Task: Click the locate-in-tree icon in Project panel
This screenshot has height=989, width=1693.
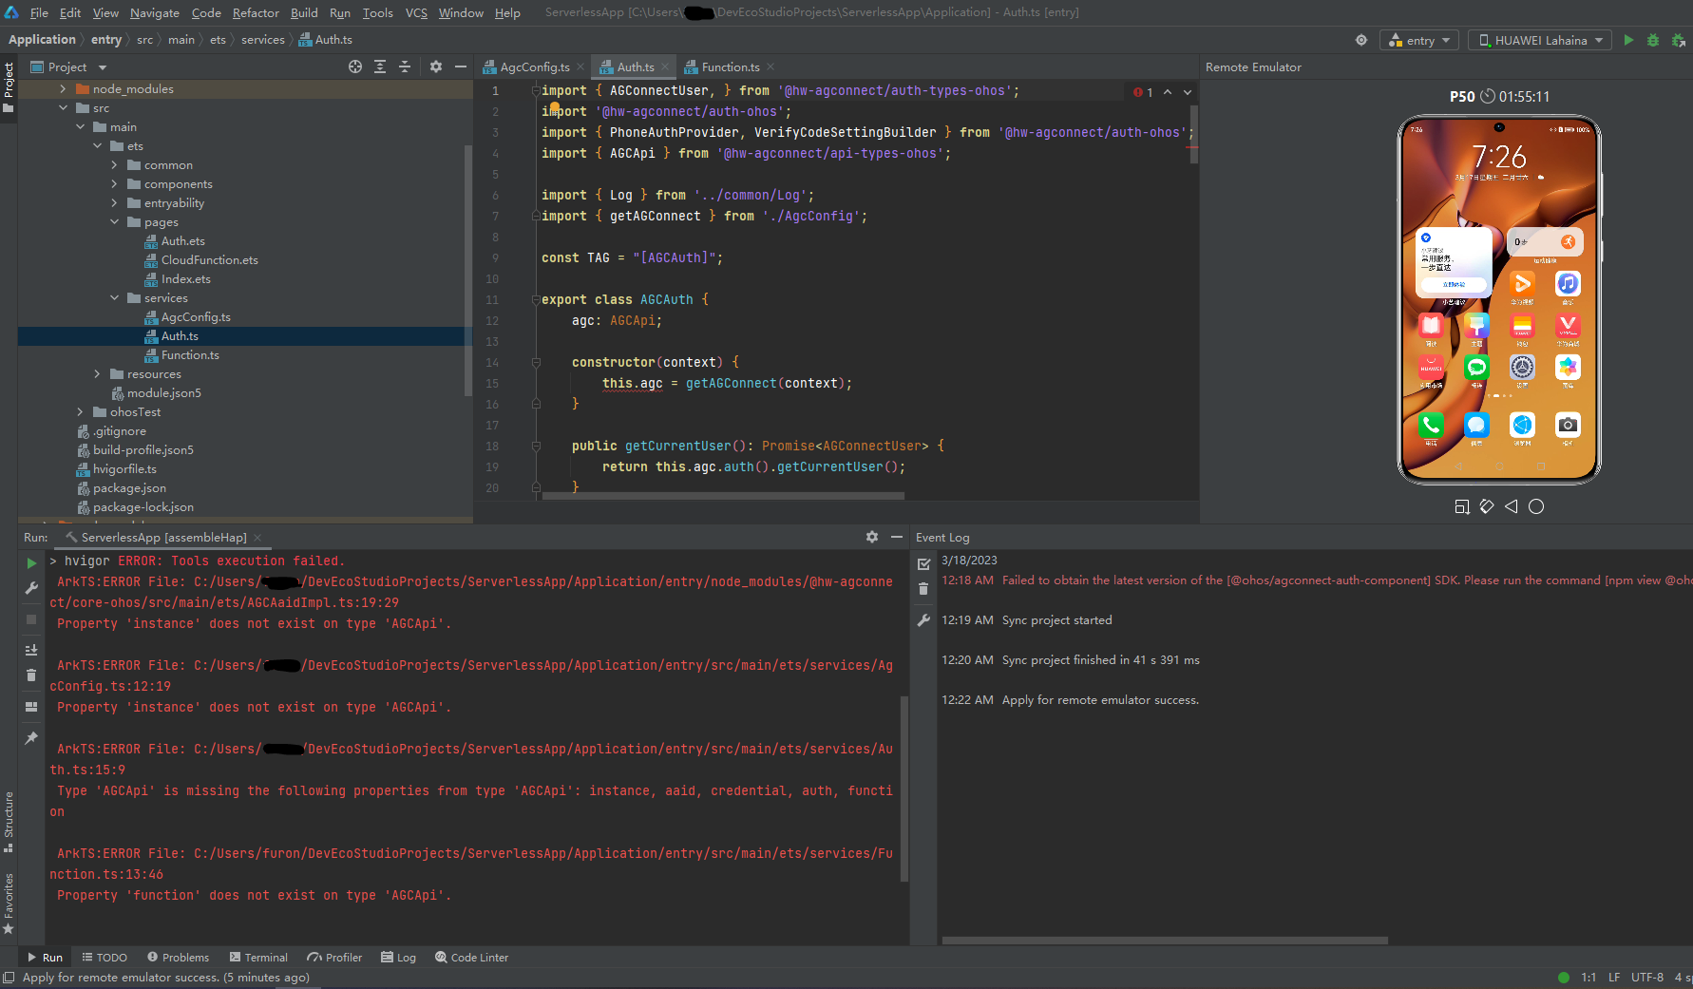Action: coord(355,67)
